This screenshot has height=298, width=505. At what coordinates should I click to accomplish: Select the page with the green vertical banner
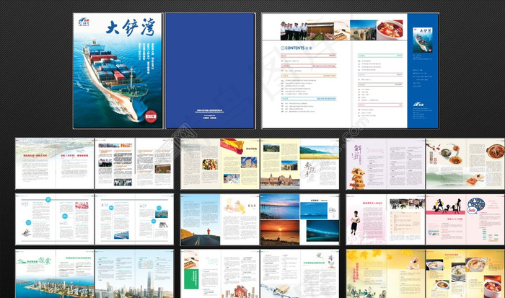point(219,274)
